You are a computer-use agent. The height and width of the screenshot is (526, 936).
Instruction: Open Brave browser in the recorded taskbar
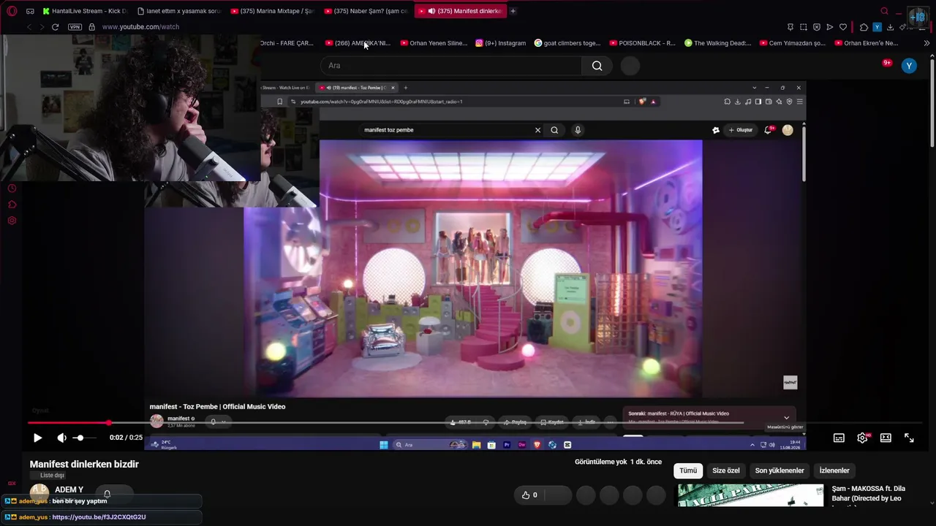point(537,445)
